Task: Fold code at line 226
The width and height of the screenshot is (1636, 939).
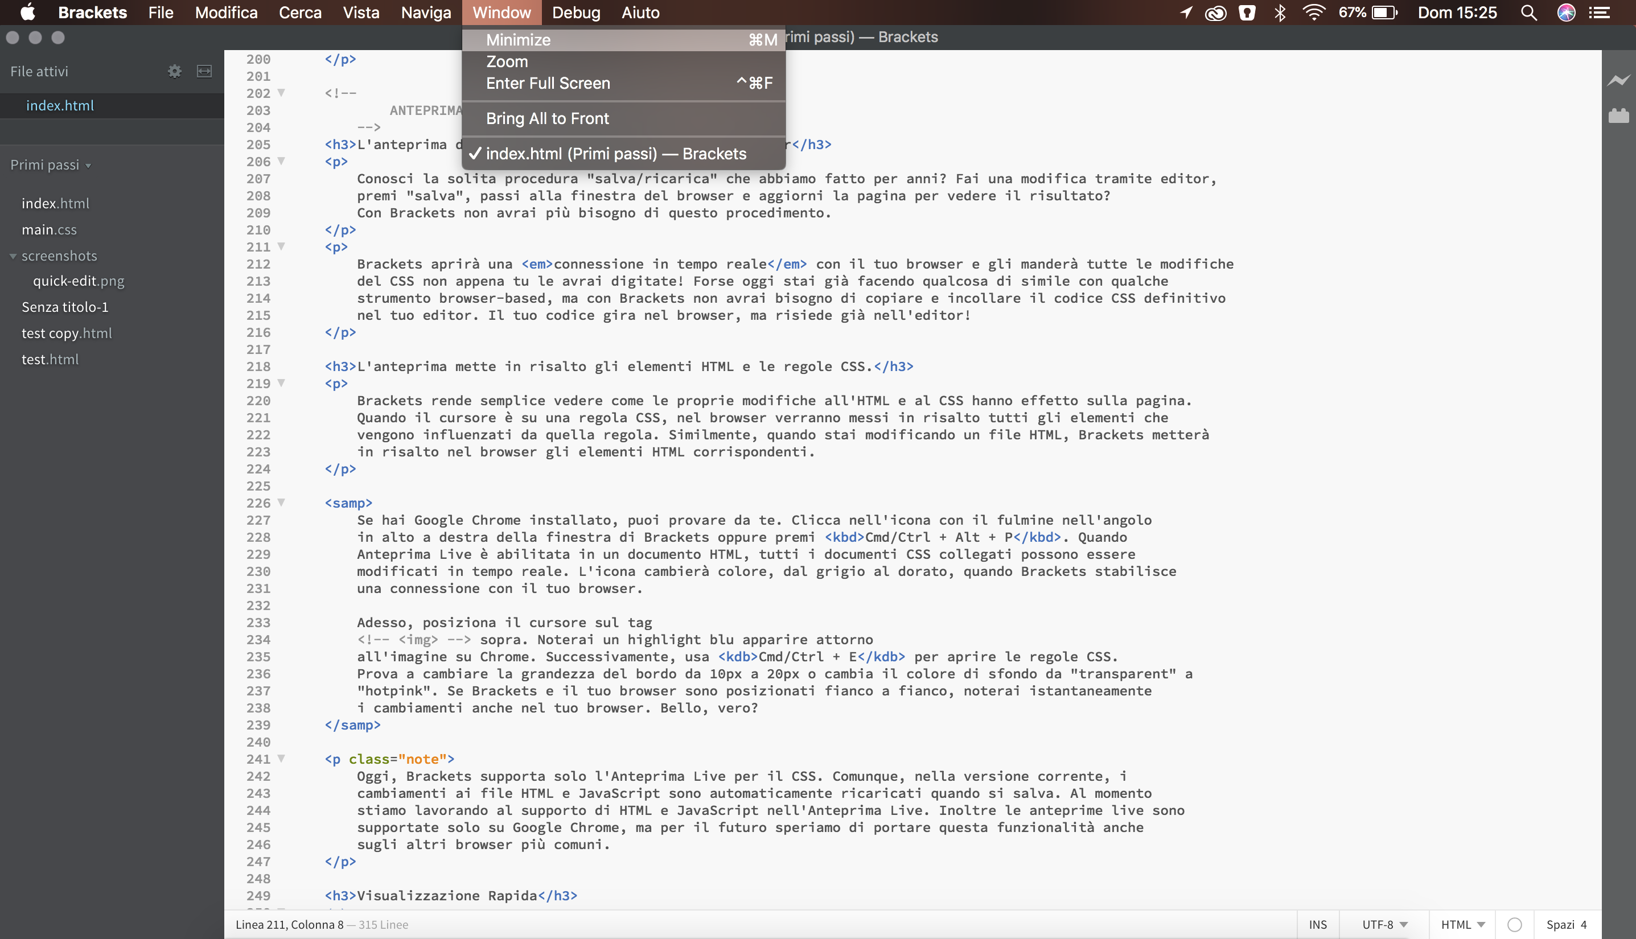Action: point(281,503)
